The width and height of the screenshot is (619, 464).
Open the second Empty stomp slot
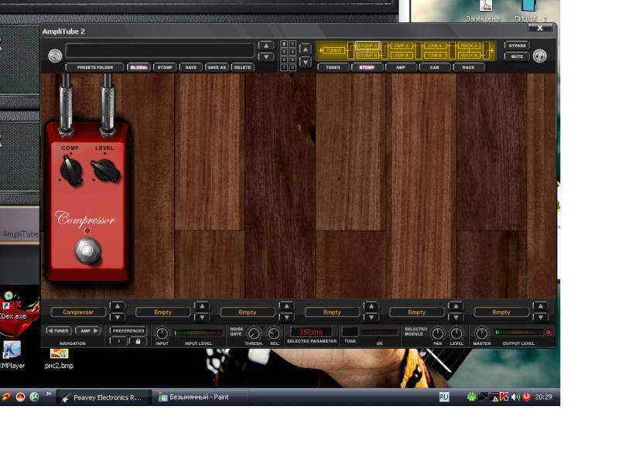[x=248, y=312]
